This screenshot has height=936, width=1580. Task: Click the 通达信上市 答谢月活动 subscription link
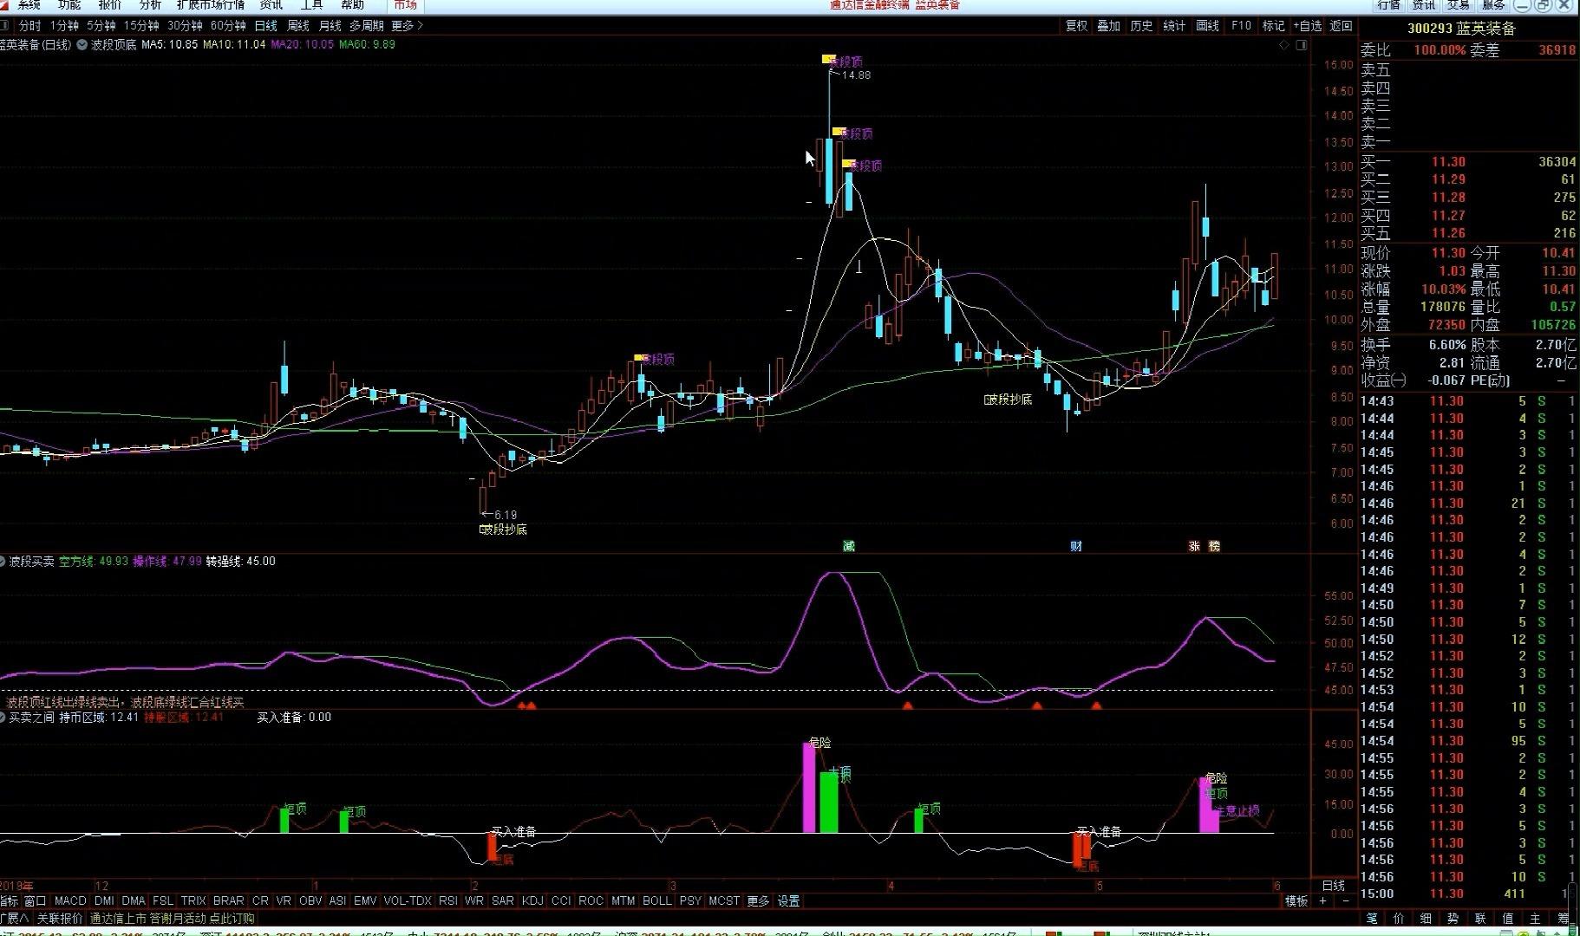tap(173, 919)
